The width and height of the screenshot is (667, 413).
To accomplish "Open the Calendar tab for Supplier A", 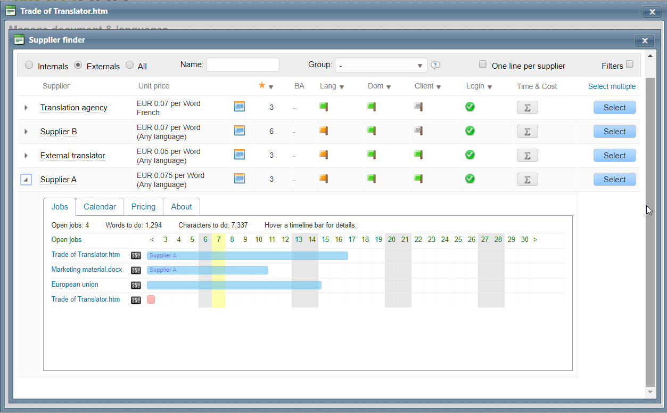I will (x=100, y=207).
